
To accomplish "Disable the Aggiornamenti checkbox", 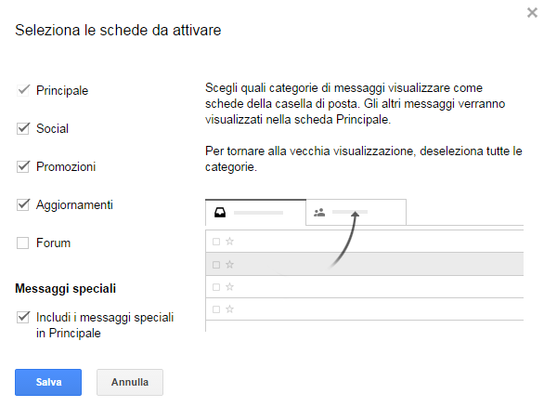I will click(x=23, y=204).
